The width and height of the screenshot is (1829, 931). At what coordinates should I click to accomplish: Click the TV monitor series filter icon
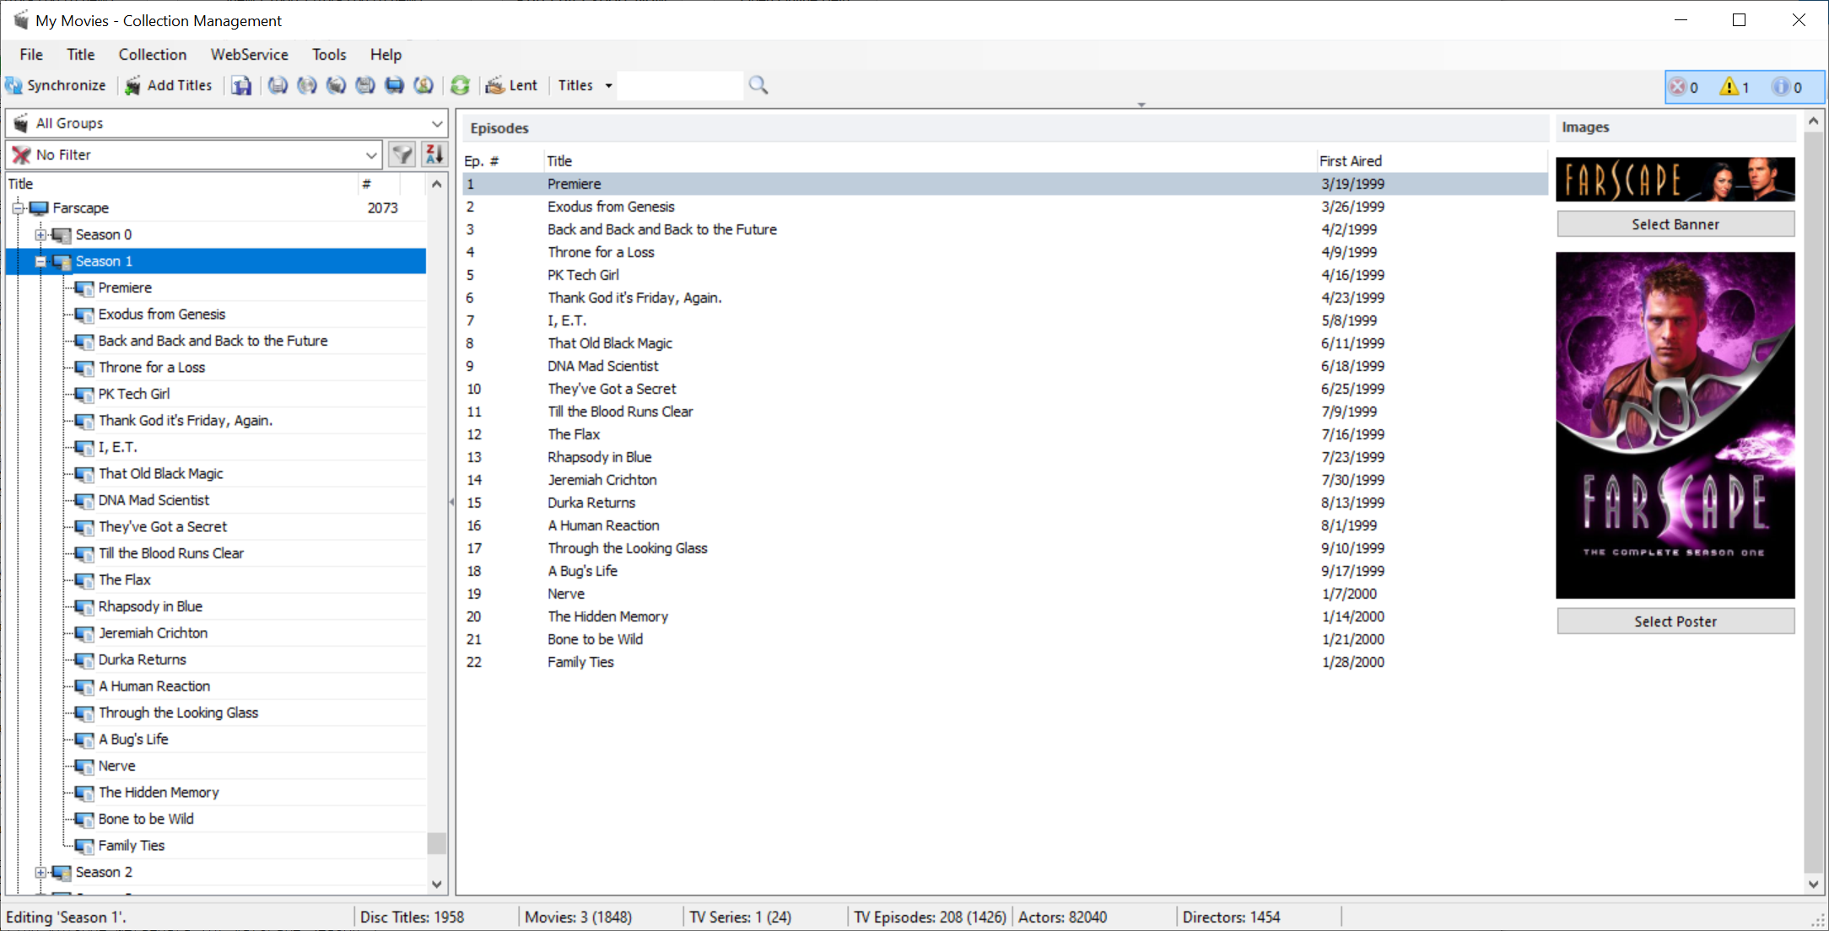pos(394,85)
